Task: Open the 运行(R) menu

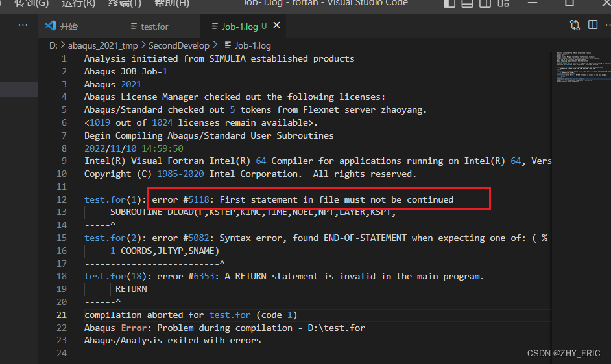Action: pos(78,3)
